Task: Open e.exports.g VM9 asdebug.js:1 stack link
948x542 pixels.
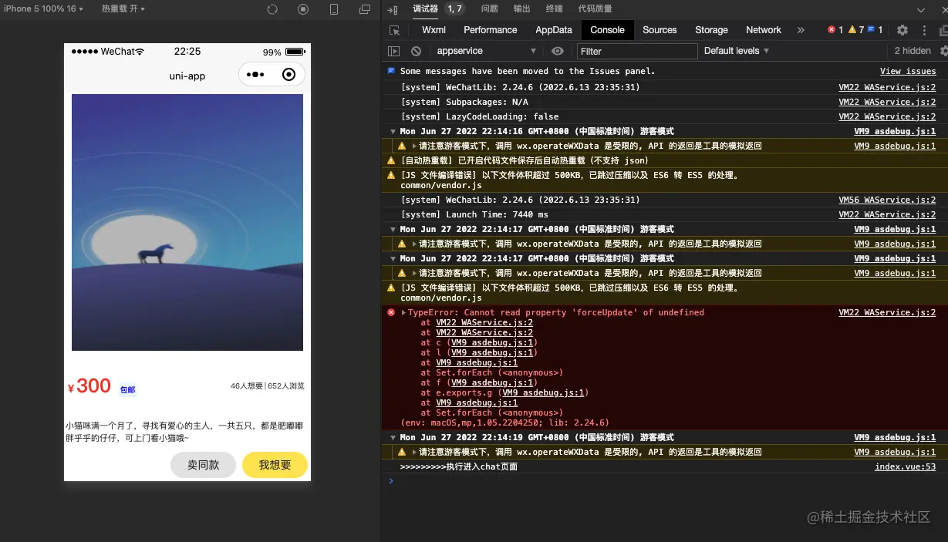Action: (x=544, y=393)
